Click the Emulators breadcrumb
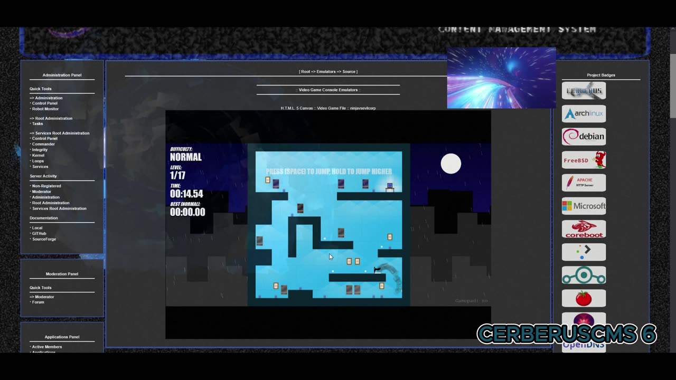 (326, 71)
